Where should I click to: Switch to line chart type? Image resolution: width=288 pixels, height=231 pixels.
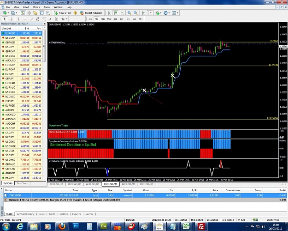[122, 13]
